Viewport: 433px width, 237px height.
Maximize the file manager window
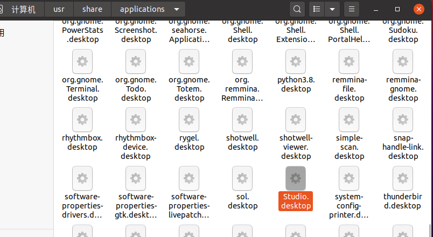click(x=397, y=9)
